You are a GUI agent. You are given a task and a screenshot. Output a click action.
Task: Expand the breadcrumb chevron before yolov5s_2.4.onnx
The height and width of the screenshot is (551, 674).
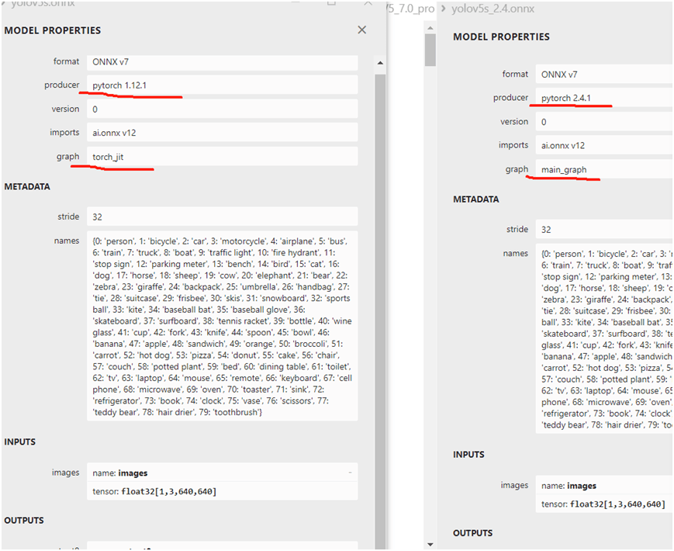click(x=444, y=9)
